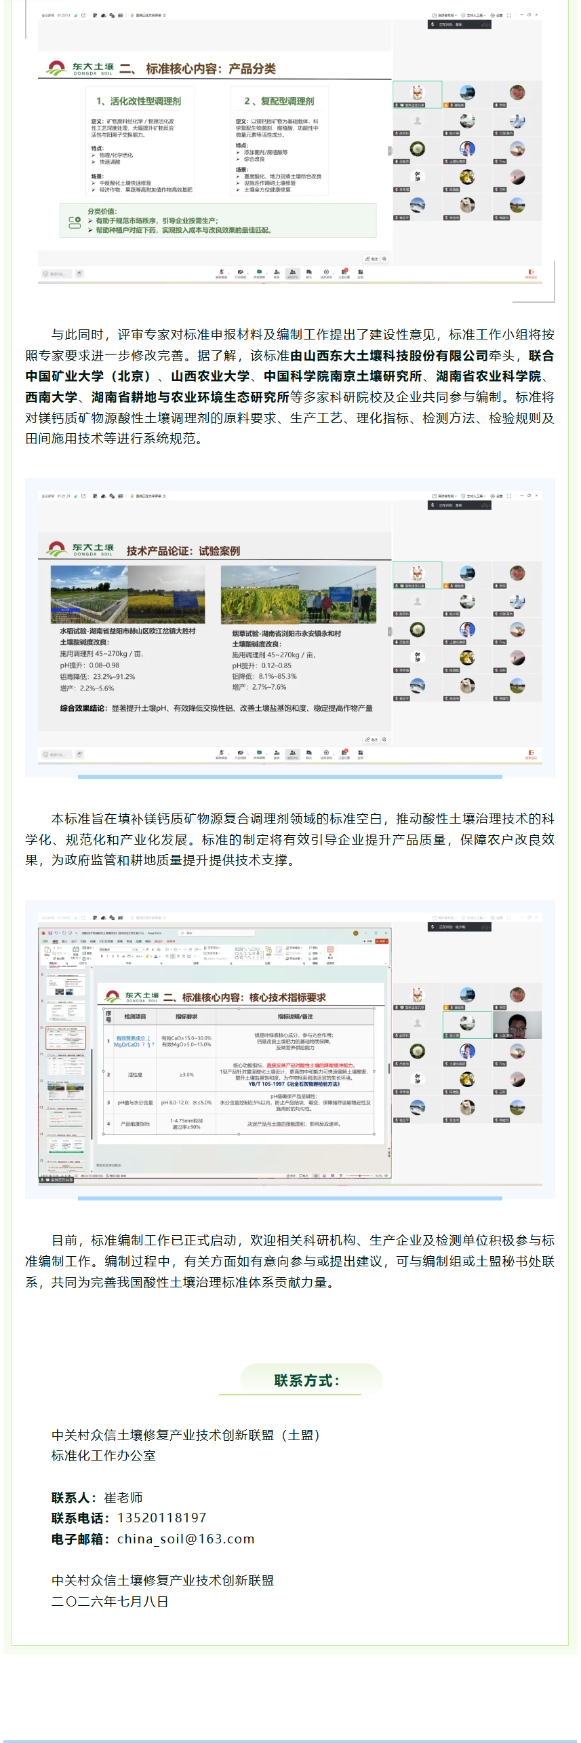Click the apps grid icon in first meeting toolbar
The image size is (581, 1743).
(361, 272)
